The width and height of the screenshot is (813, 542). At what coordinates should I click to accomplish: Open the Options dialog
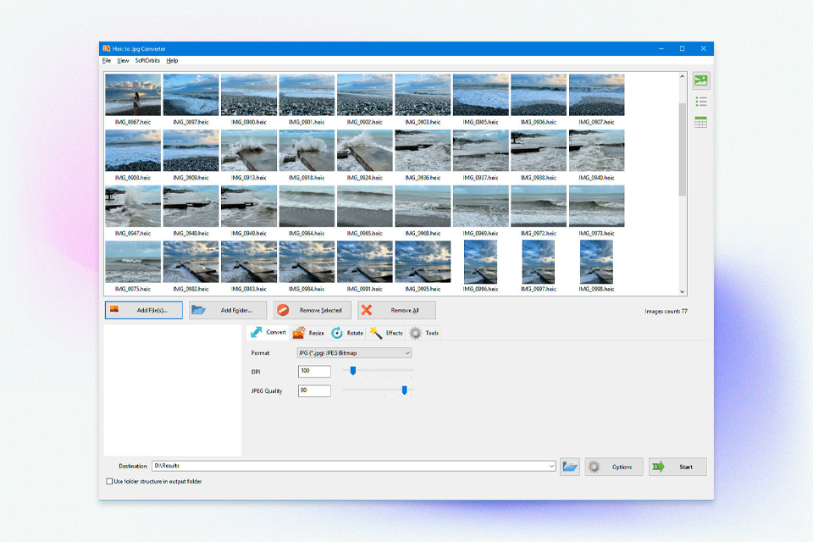point(615,467)
